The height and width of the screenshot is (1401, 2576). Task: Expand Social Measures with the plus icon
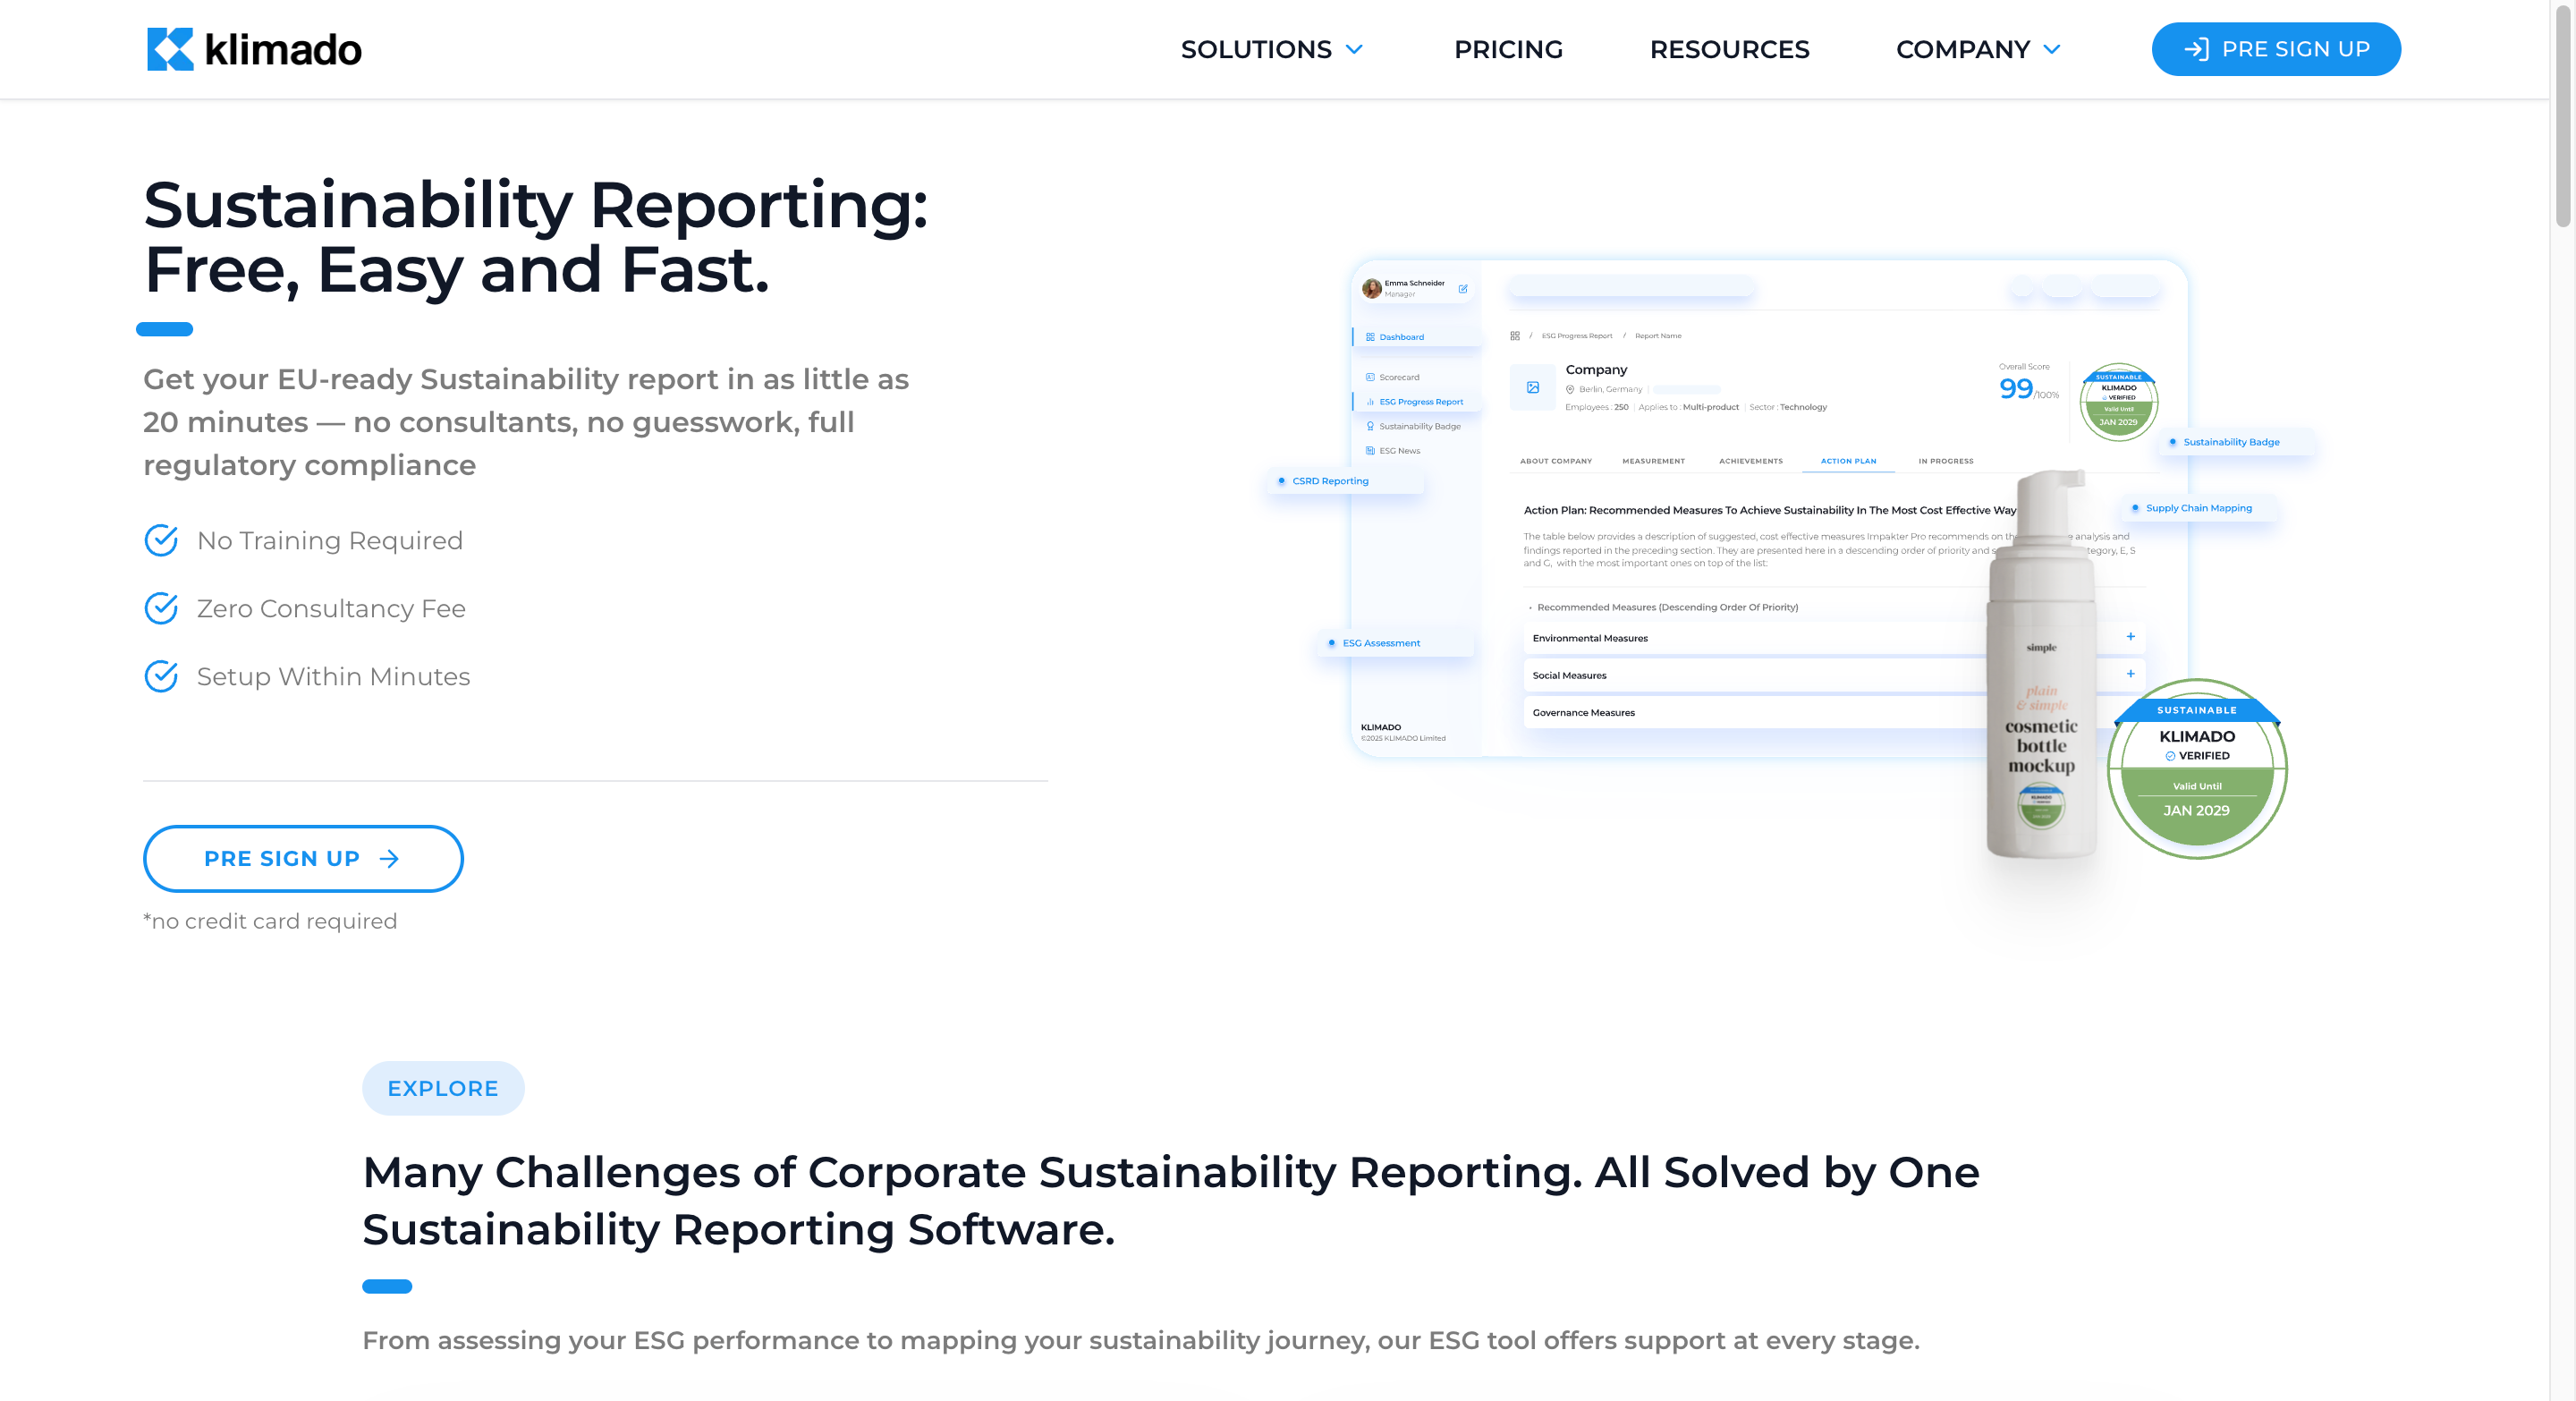pos(2130,674)
